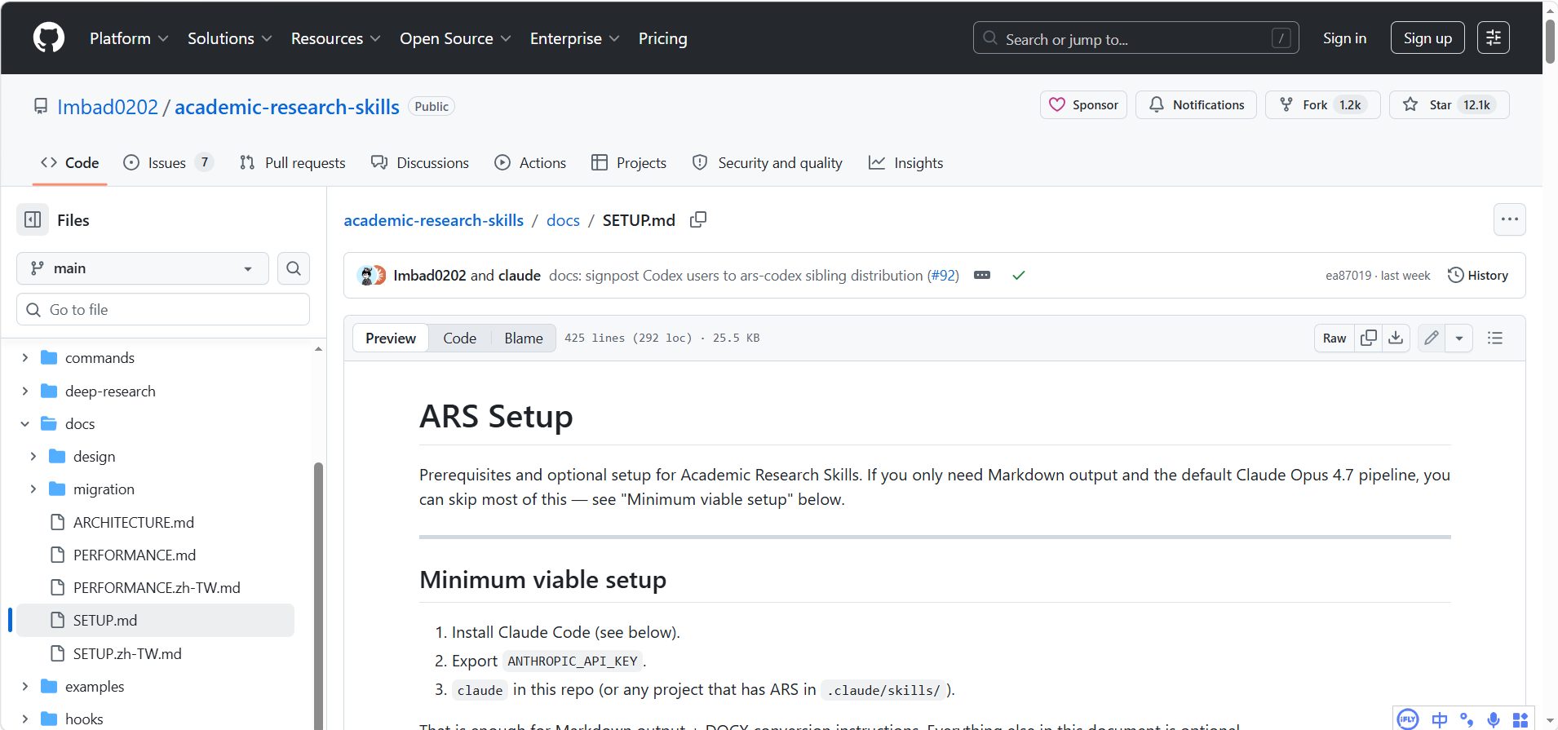
Task: Expand the Solutions menu
Action: coord(229,38)
